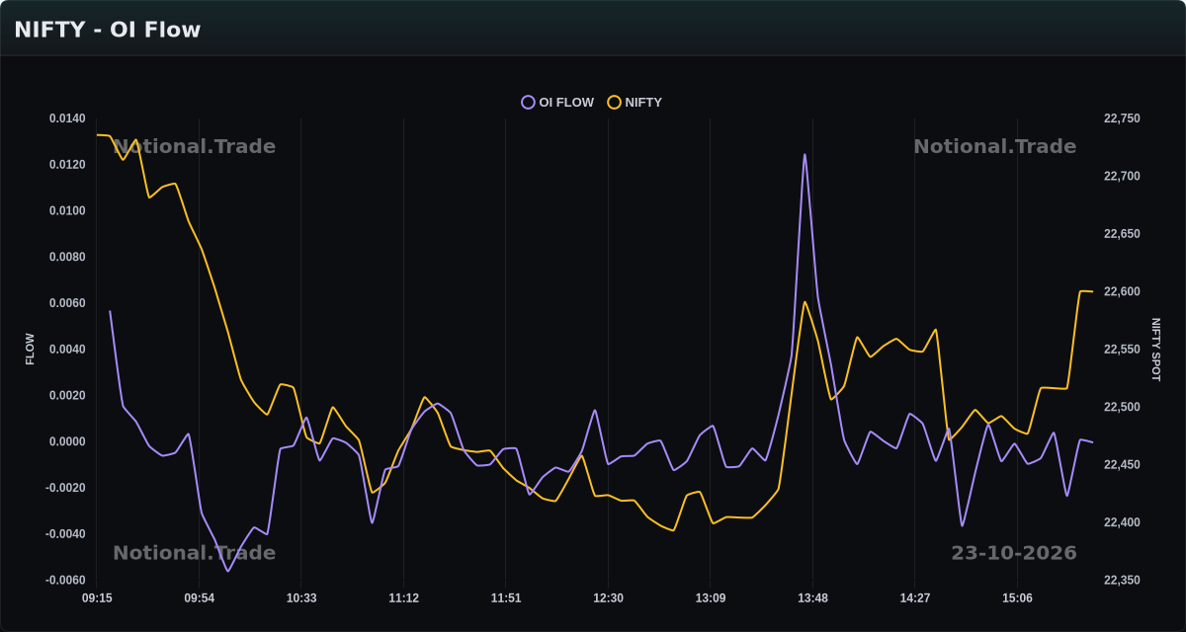This screenshot has width=1186, height=632.
Task: Click the 0.0040 flow axis value
Action: tap(67, 350)
